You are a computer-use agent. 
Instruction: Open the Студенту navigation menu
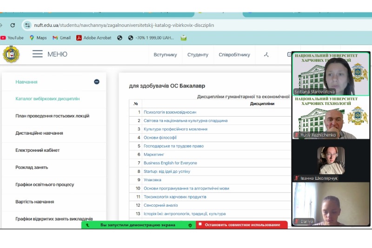[198, 55]
